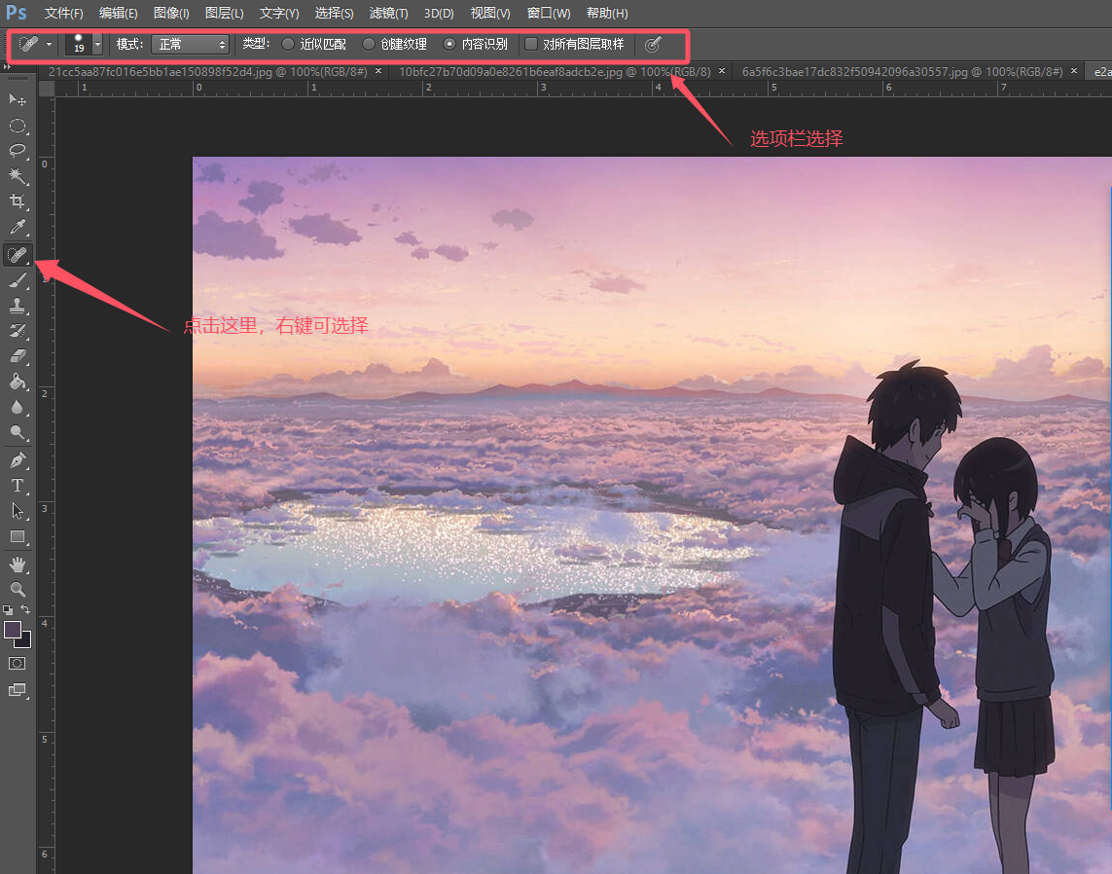
Task: Select the Paint Bucket tool
Action: coord(17,382)
